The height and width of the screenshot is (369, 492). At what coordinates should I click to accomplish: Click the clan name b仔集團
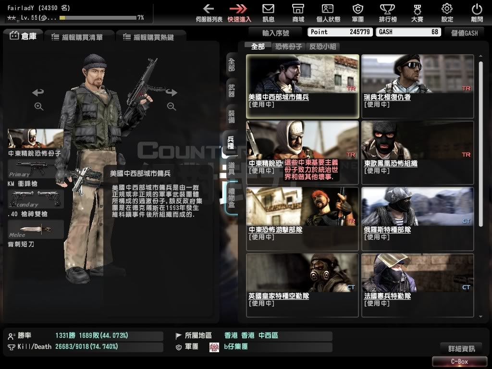[235, 347]
